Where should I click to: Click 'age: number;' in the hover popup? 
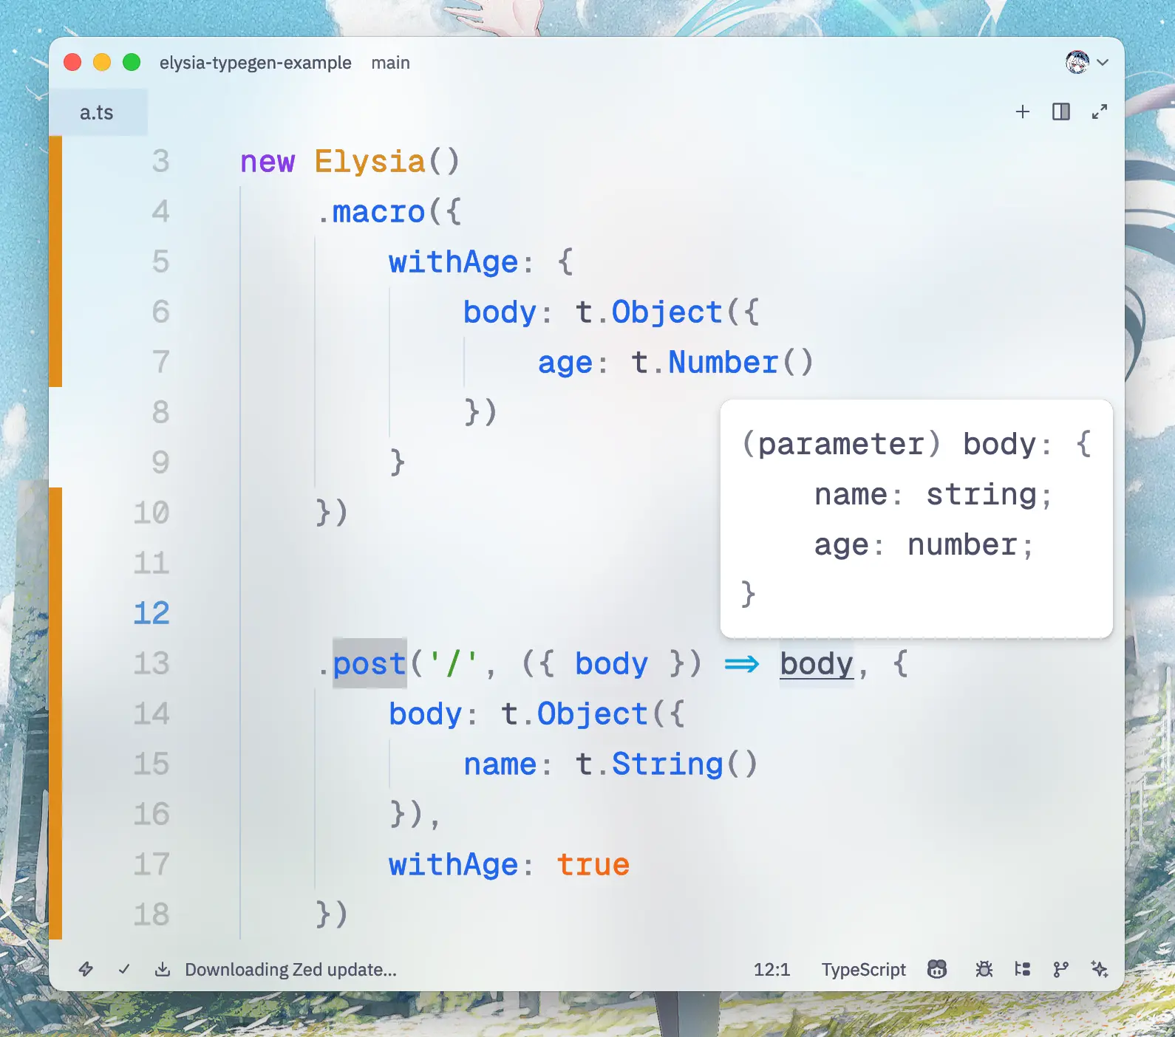pos(924,544)
